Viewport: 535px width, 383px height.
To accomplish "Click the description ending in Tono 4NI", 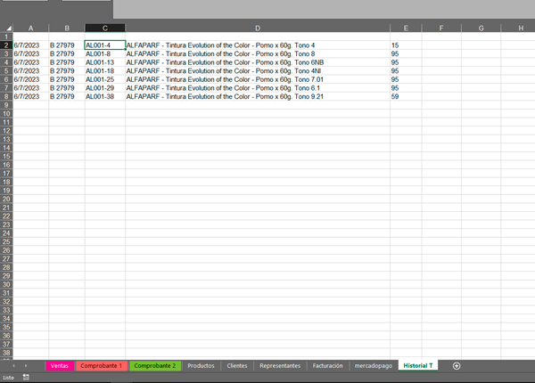I will [x=258, y=71].
